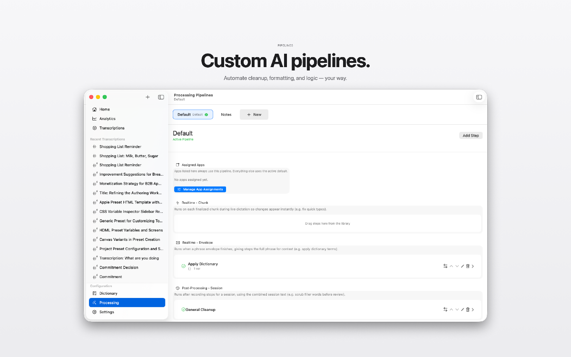571x357 pixels.
Task: Open Manage App Assignments
Action: point(200,189)
